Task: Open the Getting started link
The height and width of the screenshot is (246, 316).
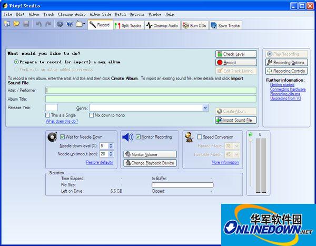Action: pos(282,85)
